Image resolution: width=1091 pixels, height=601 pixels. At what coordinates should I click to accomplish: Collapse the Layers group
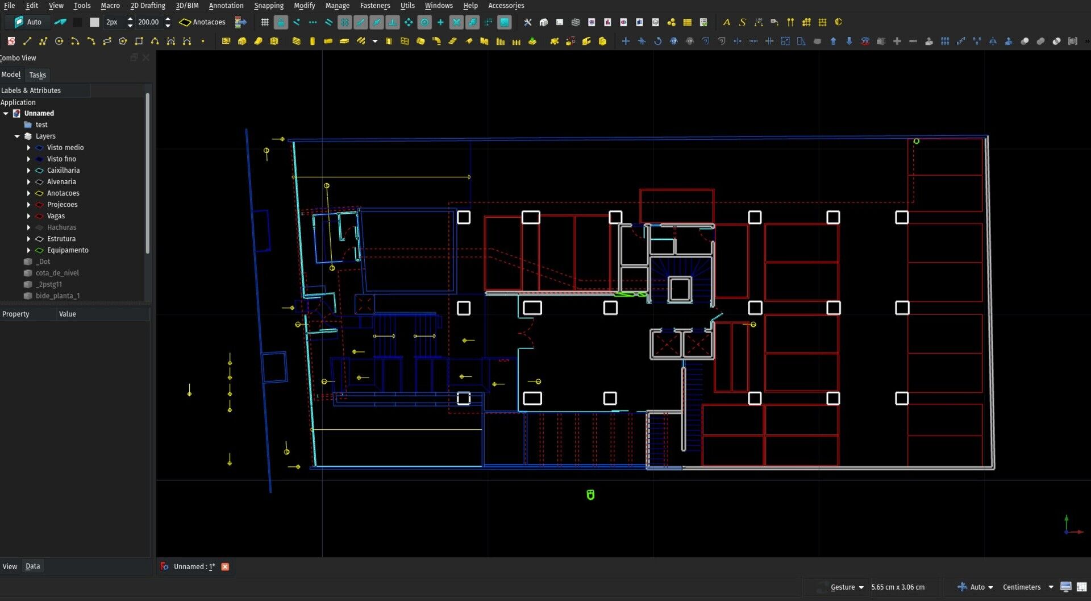click(x=17, y=136)
